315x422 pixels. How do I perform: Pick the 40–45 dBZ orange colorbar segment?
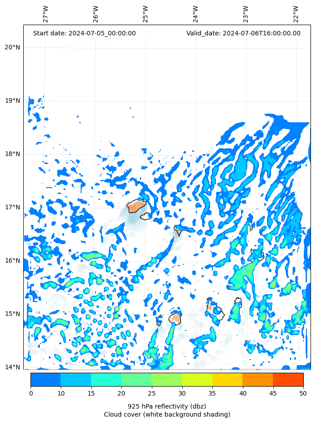[257, 379]
